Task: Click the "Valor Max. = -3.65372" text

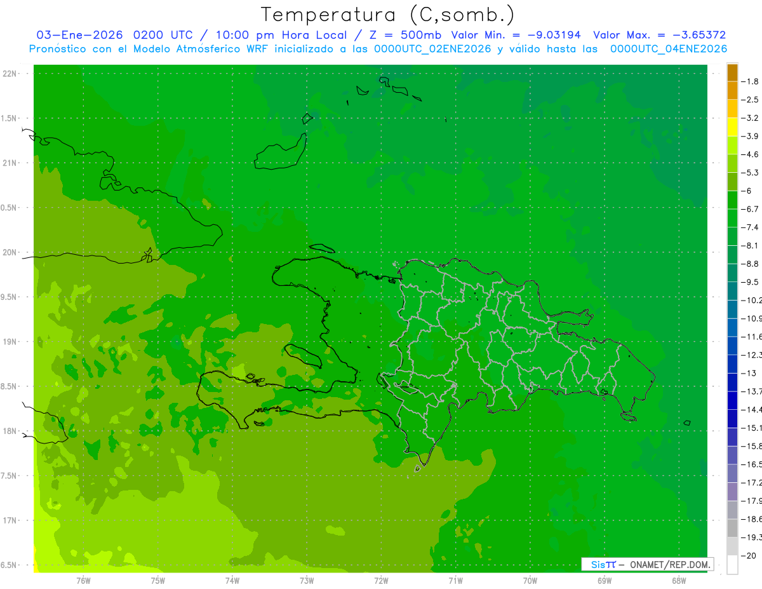Action: (660, 35)
